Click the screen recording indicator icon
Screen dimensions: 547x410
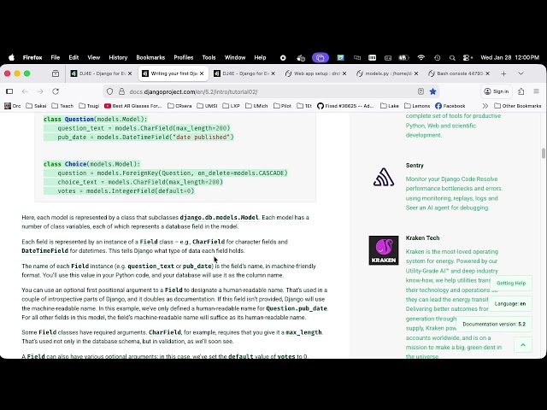click(283, 58)
